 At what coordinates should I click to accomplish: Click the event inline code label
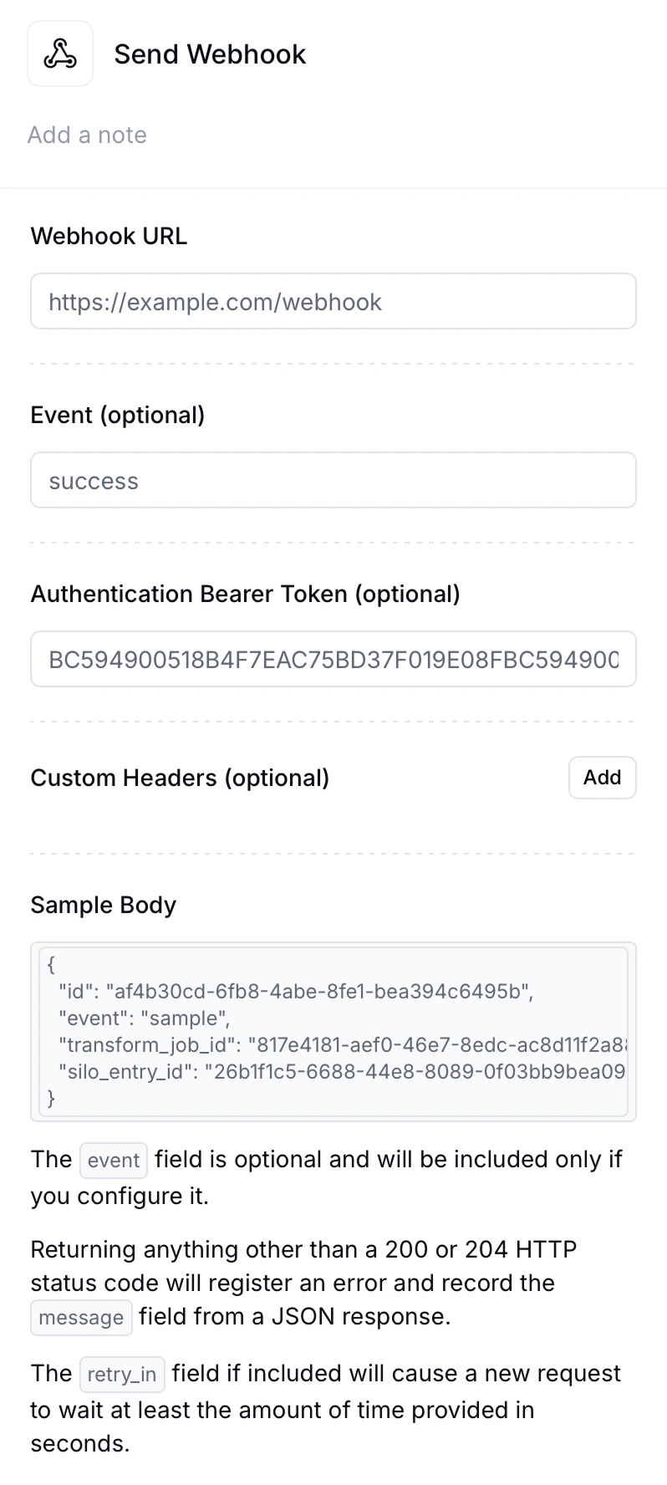(113, 1160)
